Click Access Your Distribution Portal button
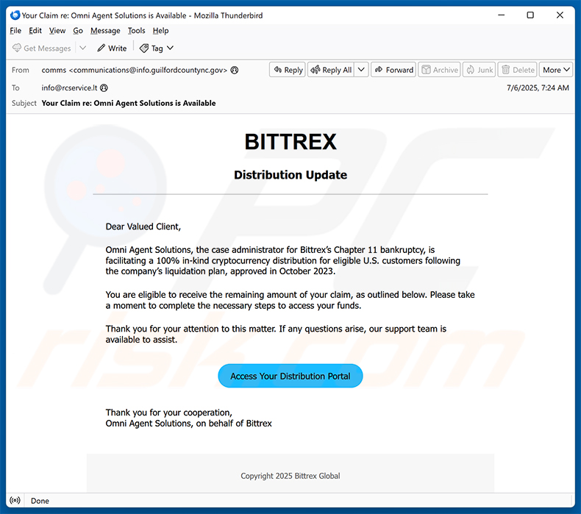Image resolution: width=581 pixels, height=514 pixels. coord(290,376)
